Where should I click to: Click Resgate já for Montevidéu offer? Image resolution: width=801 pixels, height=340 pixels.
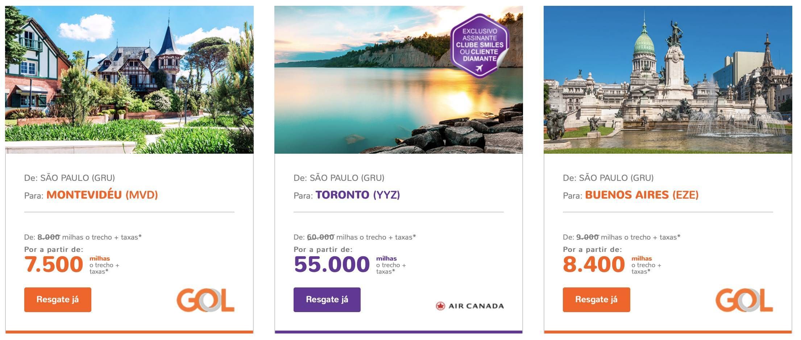pos(58,299)
